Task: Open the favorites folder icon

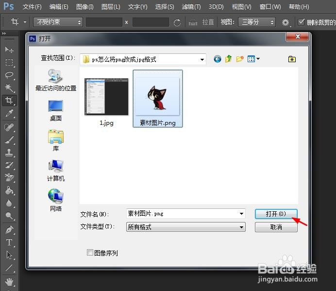Action: click(292, 59)
